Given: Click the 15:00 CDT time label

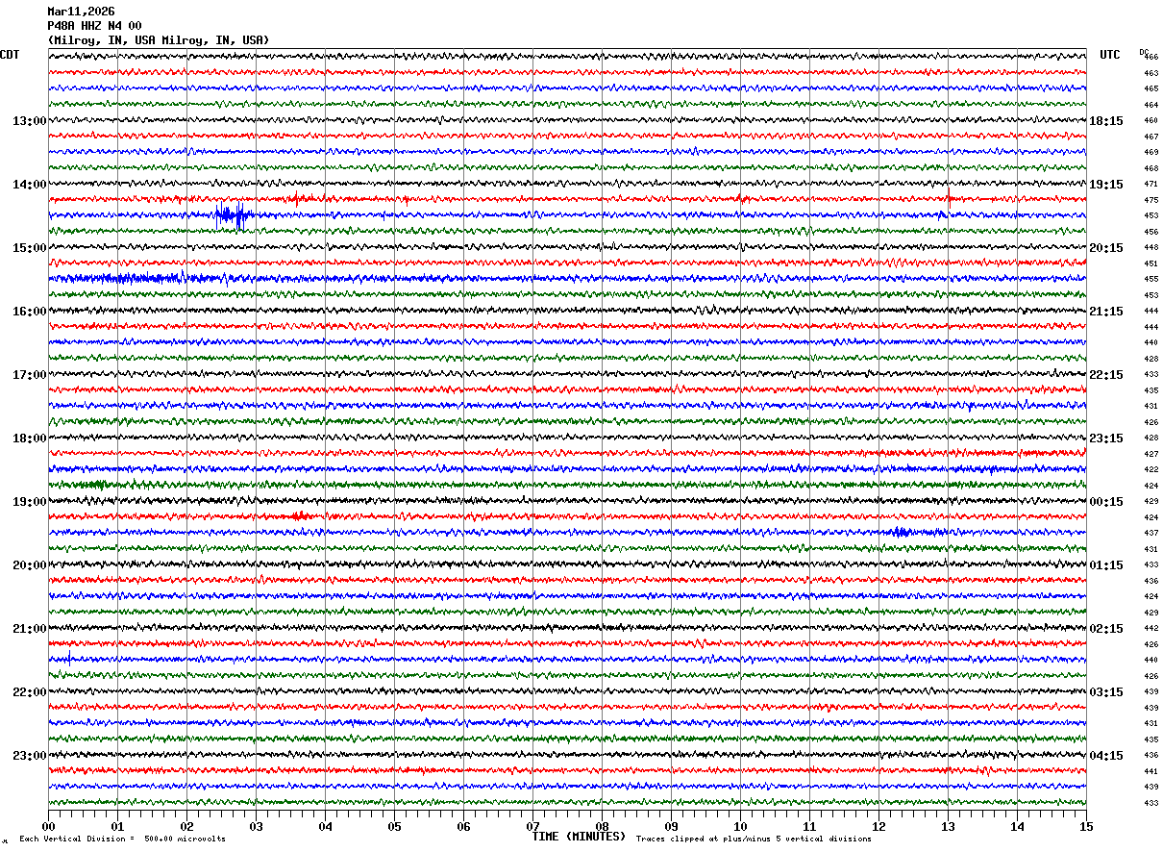Looking at the screenshot, I should click(x=30, y=248).
